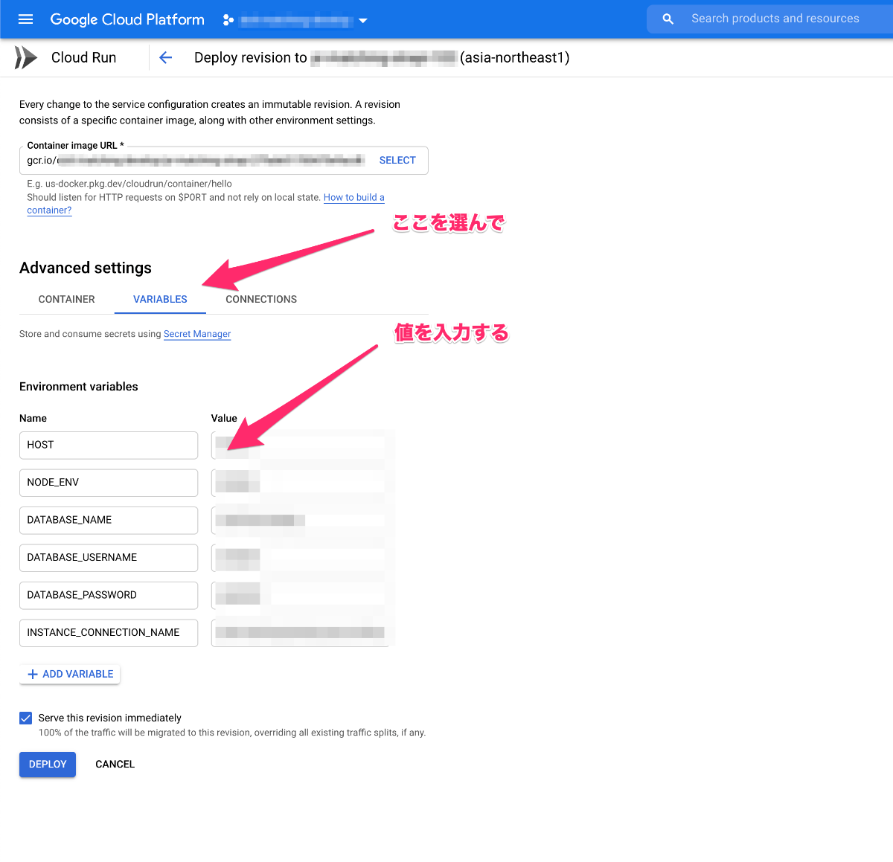
Task: Click the DATABASE_PASSWORD name field
Action: tap(109, 596)
